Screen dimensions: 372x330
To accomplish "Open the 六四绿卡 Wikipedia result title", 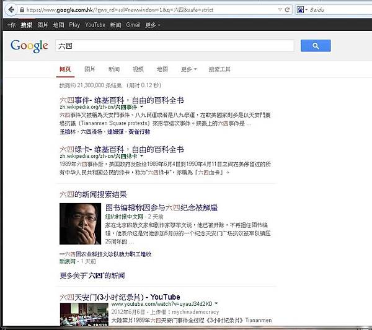I will click(x=122, y=149).
